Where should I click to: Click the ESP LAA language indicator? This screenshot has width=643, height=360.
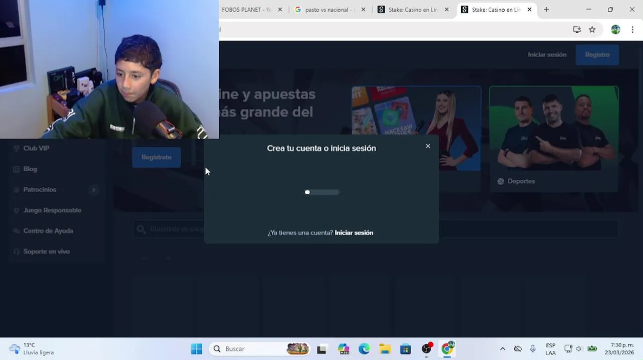(x=550, y=349)
